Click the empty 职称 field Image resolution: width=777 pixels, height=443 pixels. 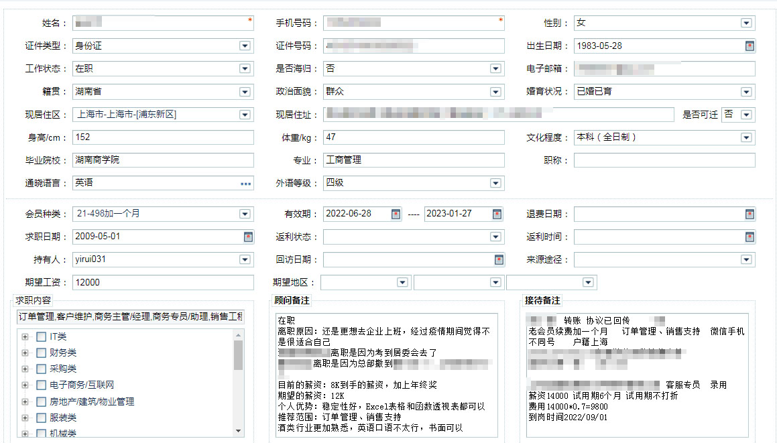click(664, 161)
